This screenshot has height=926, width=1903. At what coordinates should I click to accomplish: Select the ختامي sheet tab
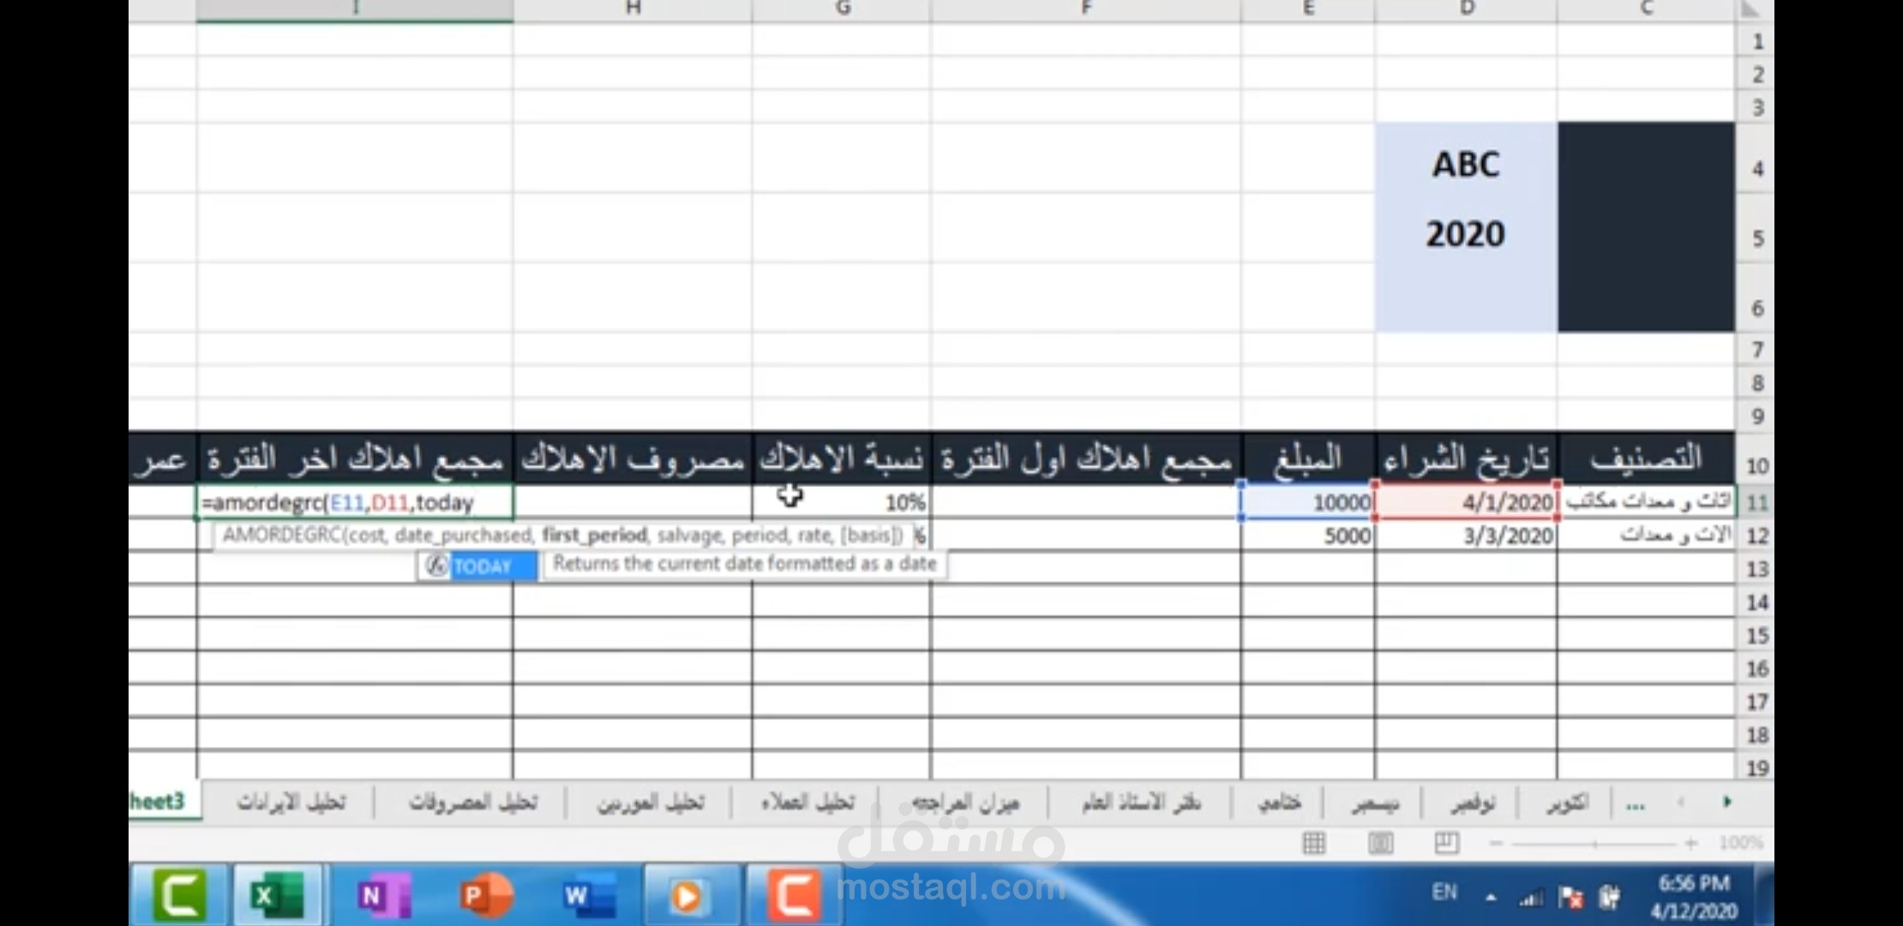1279,803
